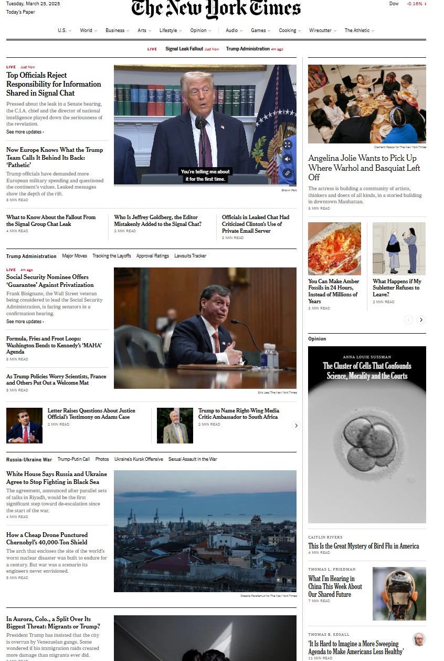
Task: Open the embryo cell opinion image
Action: 367,435
